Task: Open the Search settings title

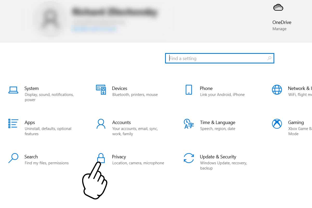Action: [x=31, y=157]
